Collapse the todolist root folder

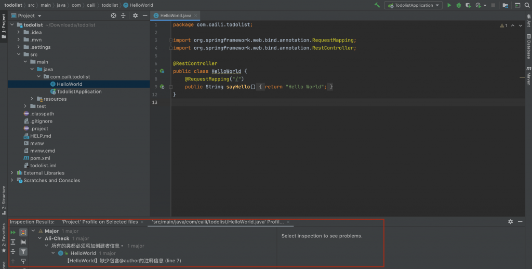[x=12, y=25]
